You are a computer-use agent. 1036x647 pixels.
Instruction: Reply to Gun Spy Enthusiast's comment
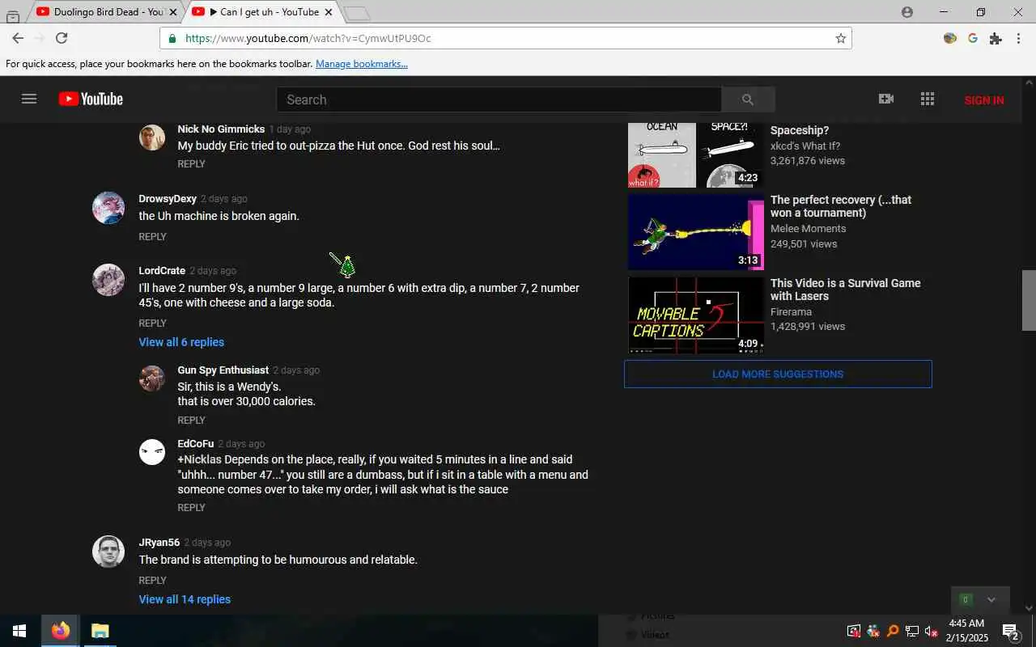191,420
